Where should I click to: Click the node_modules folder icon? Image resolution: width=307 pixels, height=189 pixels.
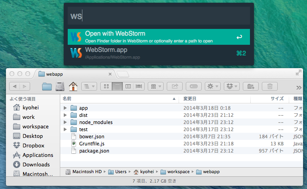74,122
